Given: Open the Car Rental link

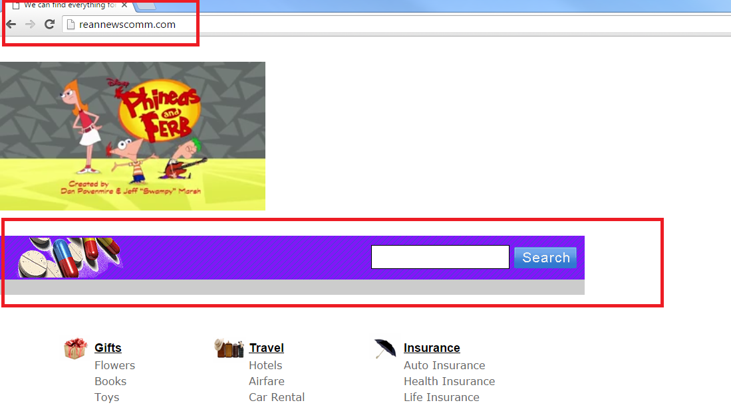Looking at the screenshot, I should (277, 397).
